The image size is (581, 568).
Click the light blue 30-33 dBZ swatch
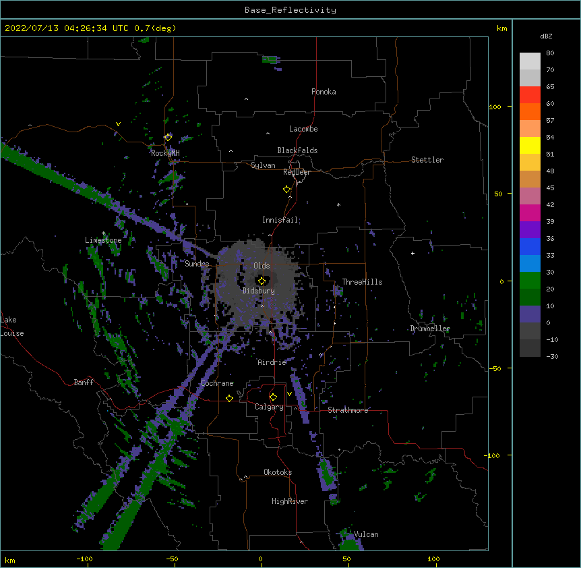click(x=530, y=263)
